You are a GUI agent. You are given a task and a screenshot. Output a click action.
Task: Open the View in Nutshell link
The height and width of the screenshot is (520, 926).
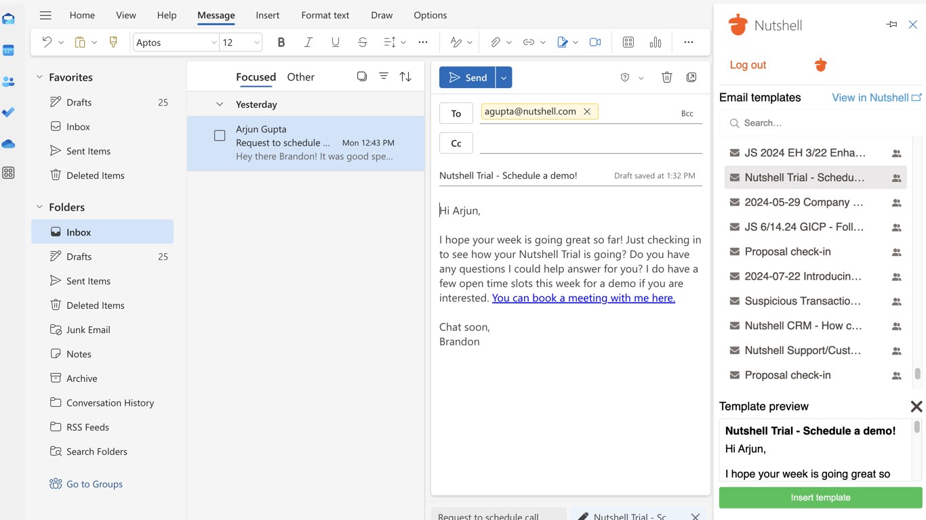[x=877, y=97]
